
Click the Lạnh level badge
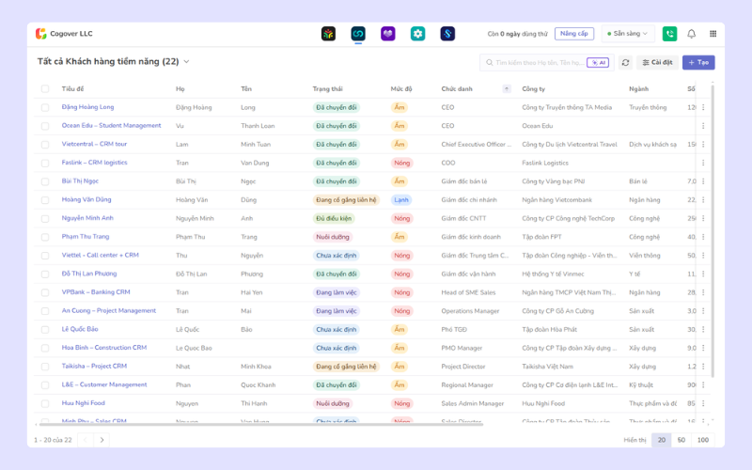point(401,200)
